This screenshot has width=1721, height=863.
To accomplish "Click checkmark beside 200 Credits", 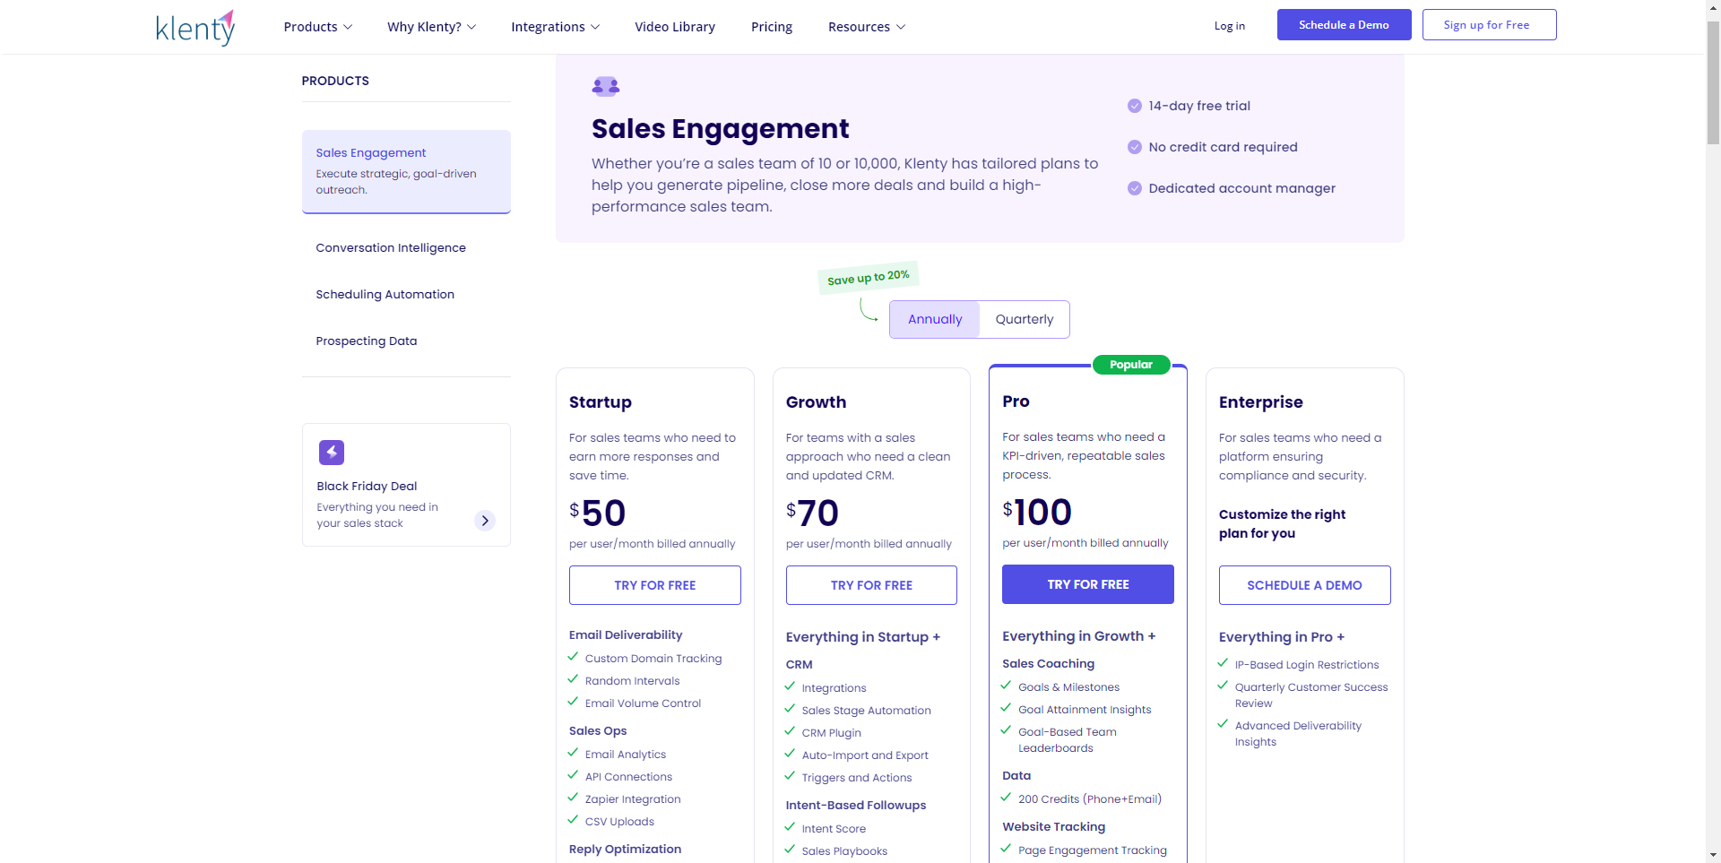I will (x=1006, y=798).
